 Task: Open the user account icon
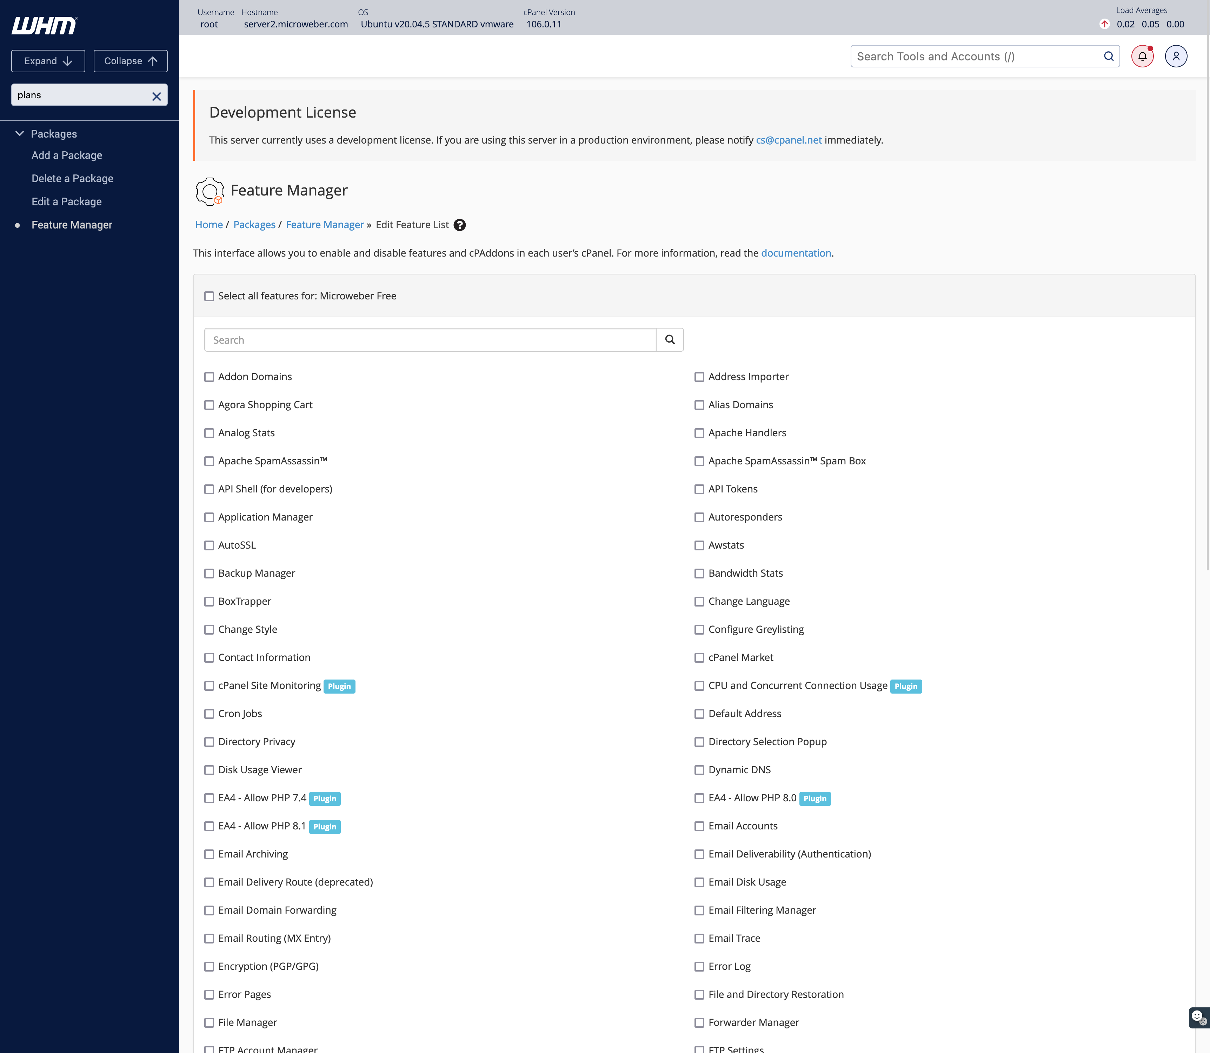tap(1176, 57)
